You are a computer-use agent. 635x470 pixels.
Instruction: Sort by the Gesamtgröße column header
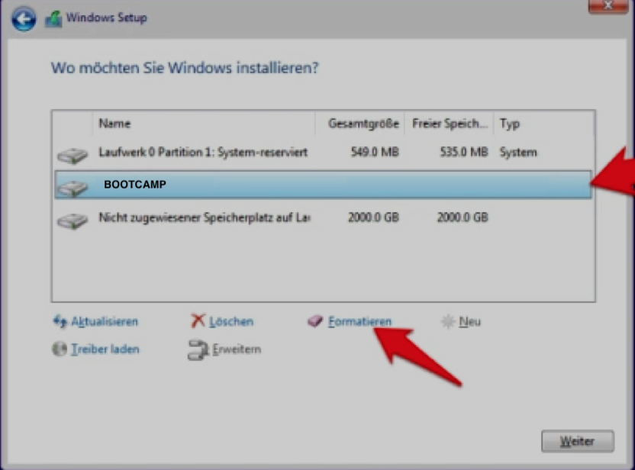point(360,124)
